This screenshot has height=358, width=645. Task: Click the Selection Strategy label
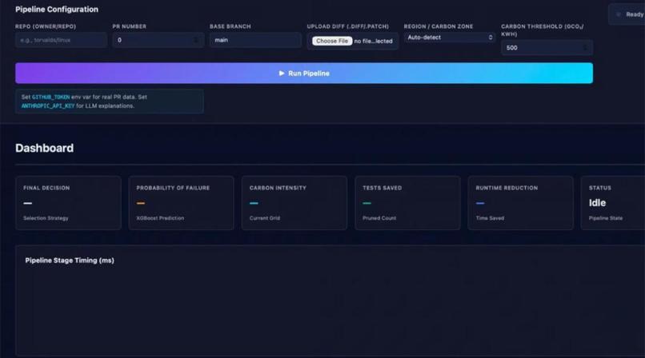(x=46, y=218)
